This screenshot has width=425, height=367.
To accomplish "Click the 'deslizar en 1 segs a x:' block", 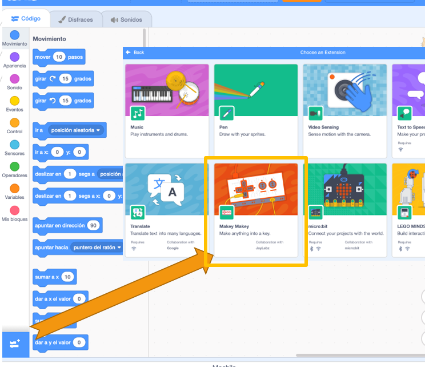I will [78, 197].
